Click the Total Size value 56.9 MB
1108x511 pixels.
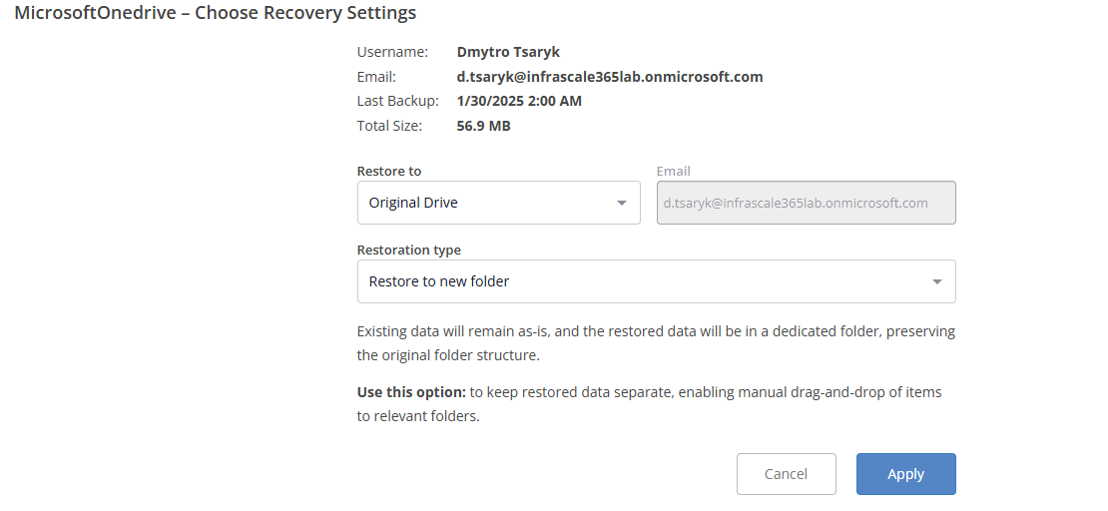tap(483, 126)
